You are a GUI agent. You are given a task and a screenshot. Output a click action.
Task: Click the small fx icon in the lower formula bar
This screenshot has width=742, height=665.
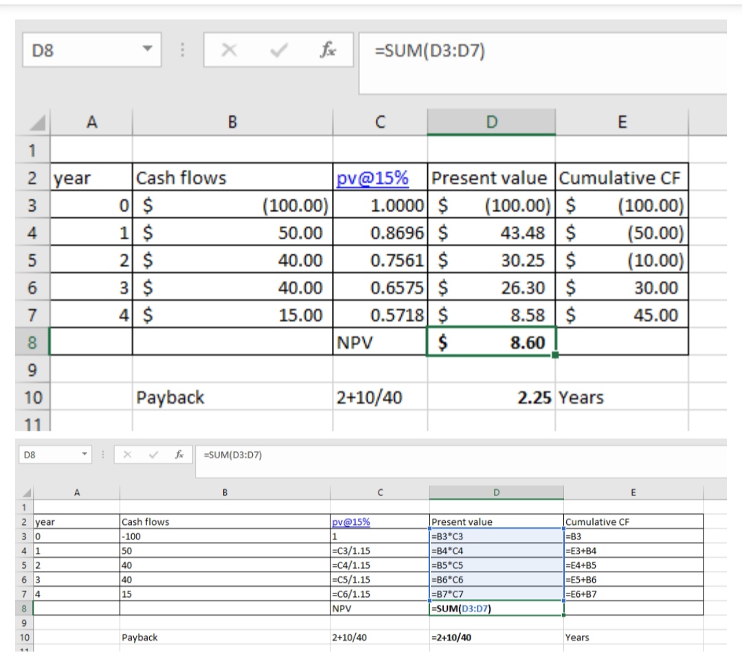click(179, 454)
